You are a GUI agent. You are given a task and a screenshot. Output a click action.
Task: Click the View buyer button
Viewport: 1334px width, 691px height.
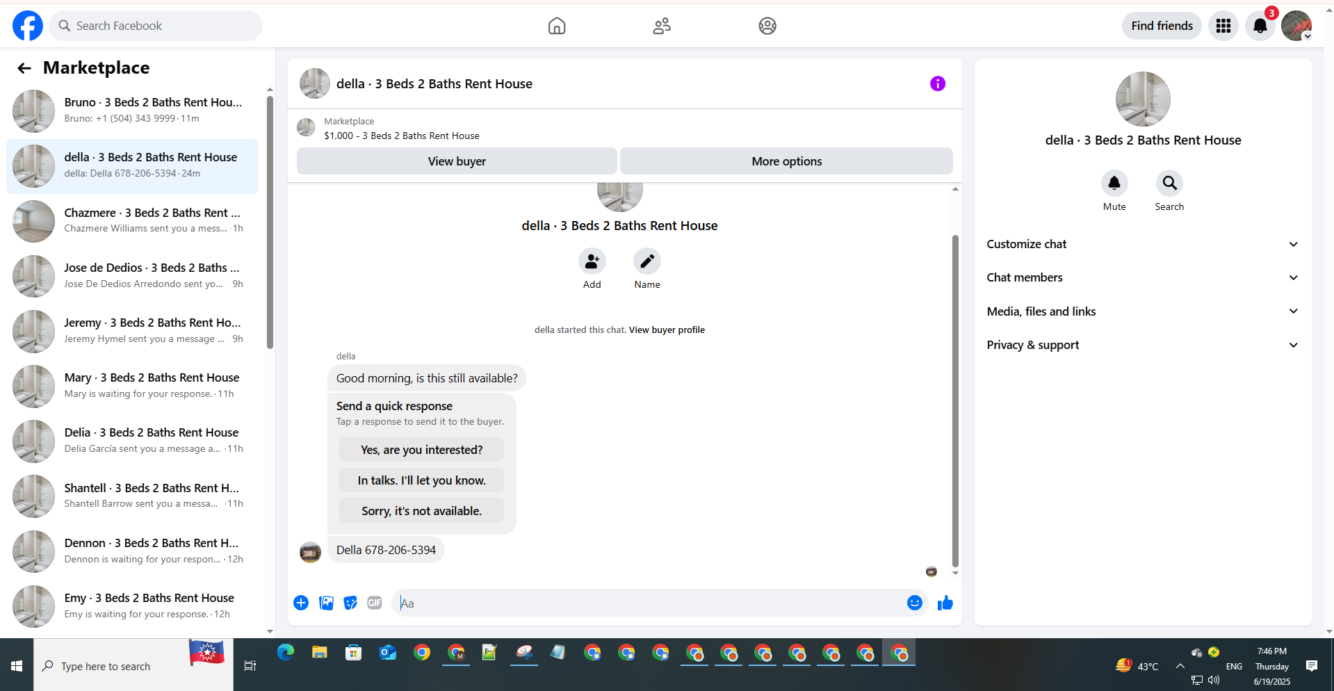click(457, 161)
